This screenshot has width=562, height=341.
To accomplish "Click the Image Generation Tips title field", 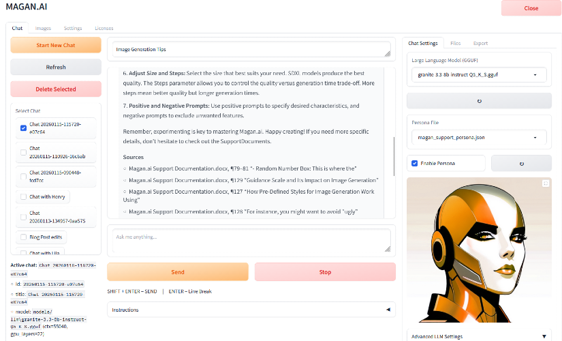I will click(x=251, y=49).
